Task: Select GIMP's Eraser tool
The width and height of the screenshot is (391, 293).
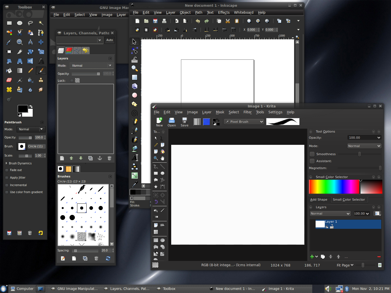Action: pos(9,80)
